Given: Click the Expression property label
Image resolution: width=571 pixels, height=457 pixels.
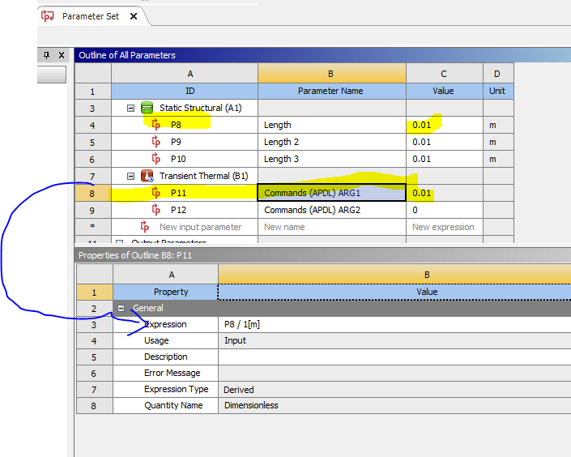Looking at the screenshot, I should point(165,324).
